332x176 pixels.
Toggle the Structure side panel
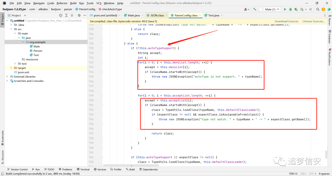tap(2, 157)
